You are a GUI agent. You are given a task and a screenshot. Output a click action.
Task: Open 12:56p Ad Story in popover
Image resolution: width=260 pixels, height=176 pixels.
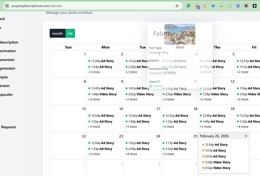[x=215, y=145]
